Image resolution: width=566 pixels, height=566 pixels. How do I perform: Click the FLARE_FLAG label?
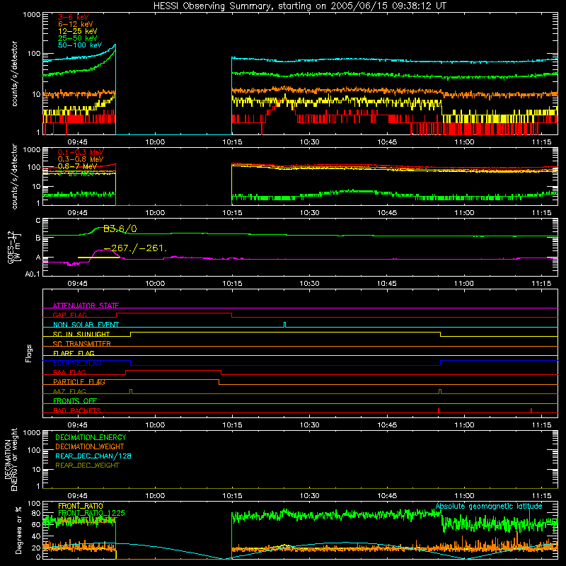(74, 353)
